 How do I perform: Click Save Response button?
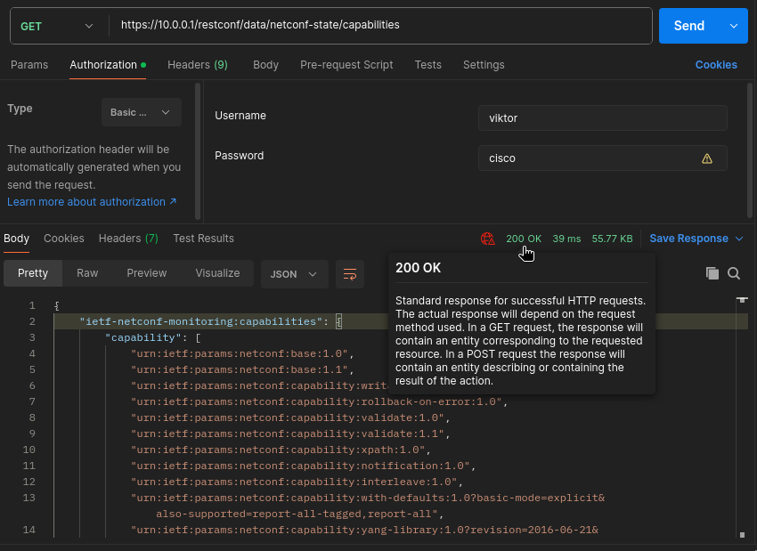(x=689, y=239)
